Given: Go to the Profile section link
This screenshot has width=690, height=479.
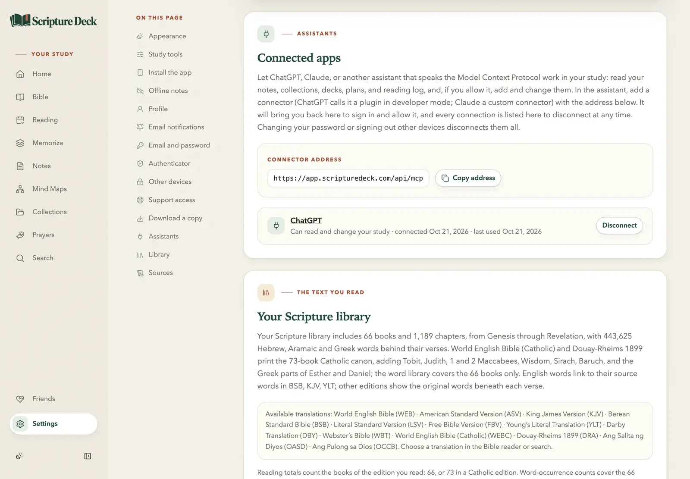Looking at the screenshot, I should [x=158, y=109].
